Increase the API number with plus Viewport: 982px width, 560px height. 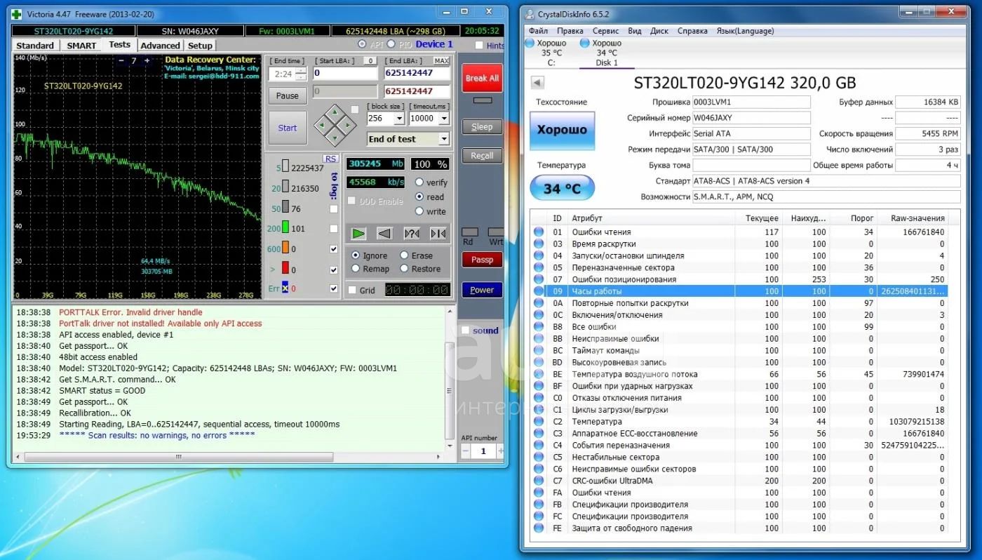499,452
